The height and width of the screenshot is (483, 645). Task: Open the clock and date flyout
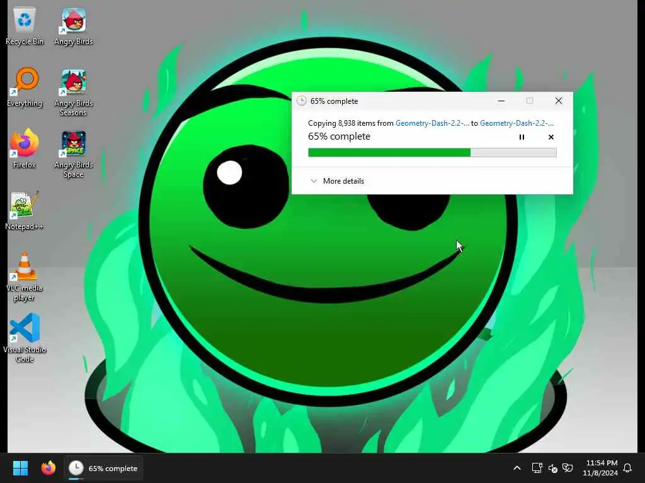600,468
